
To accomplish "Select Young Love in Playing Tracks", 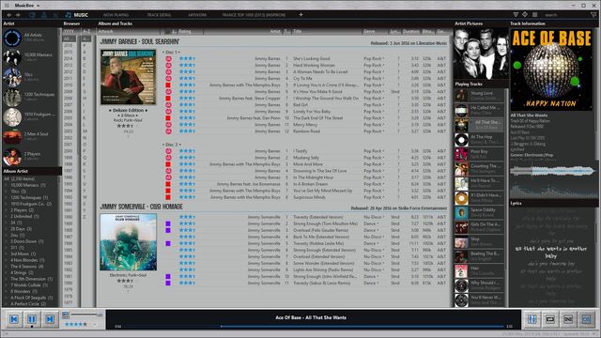I will point(479,96).
